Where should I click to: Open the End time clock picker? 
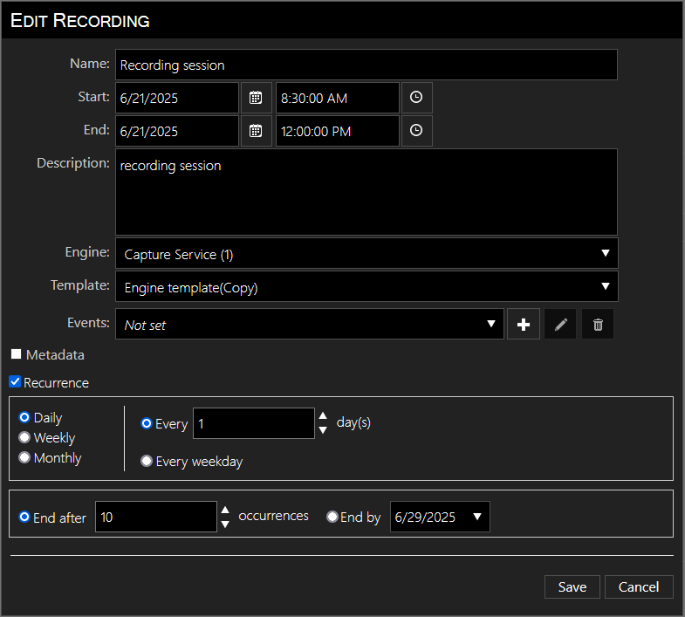coord(416,131)
